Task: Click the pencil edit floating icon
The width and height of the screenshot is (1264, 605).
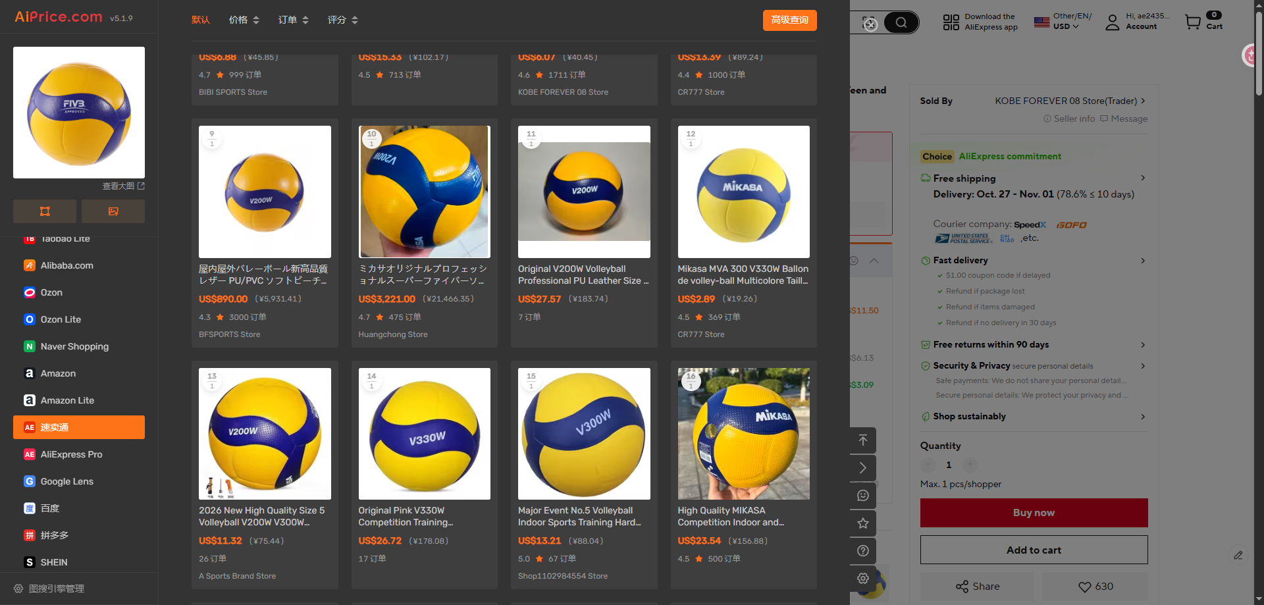Action: tap(1238, 555)
